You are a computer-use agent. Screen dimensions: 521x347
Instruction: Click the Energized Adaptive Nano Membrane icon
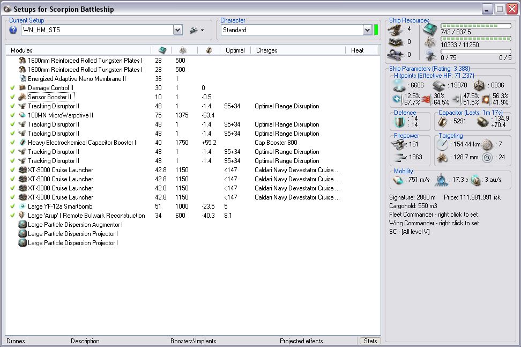[23, 79]
